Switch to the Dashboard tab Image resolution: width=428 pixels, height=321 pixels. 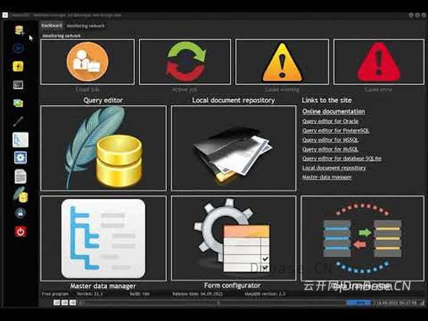click(51, 26)
